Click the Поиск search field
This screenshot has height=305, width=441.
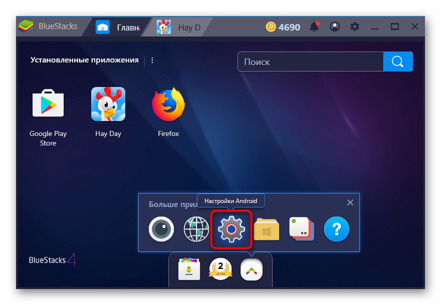[310, 62]
